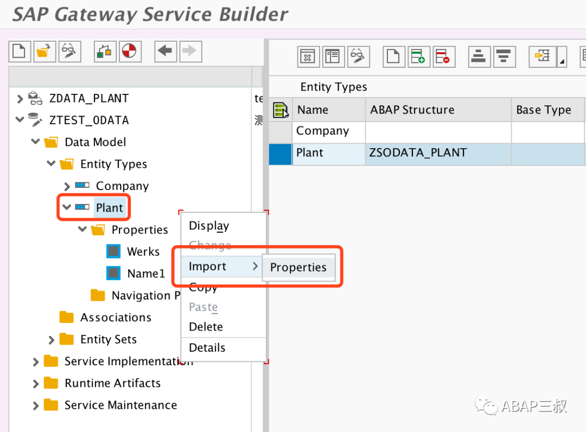Select the Associations tree item
The width and height of the screenshot is (586, 432).
pos(116,317)
